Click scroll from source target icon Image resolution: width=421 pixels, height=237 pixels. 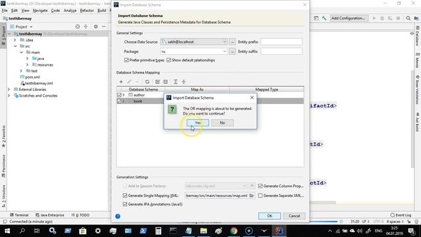[78, 26]
